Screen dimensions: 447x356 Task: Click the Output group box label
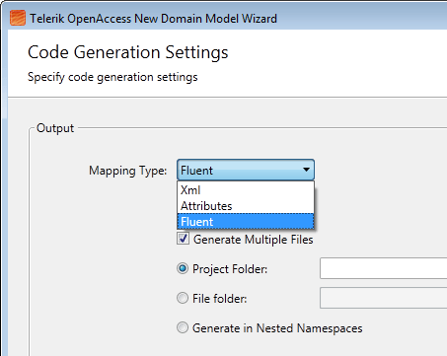tap(55, 128)
